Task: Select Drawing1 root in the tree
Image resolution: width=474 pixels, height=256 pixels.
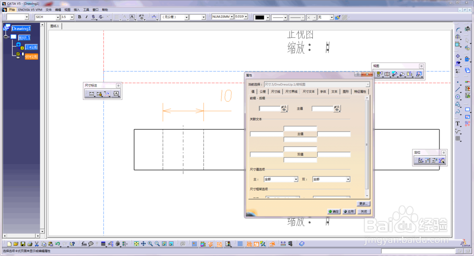Action: (21, 29)
